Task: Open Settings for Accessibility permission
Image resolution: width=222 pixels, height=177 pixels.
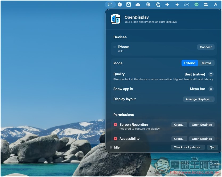Action: click(x=202, y=139)
